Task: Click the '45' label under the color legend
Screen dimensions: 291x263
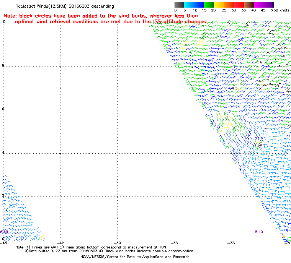Action: pyautogui.click(x=263, y=10)
